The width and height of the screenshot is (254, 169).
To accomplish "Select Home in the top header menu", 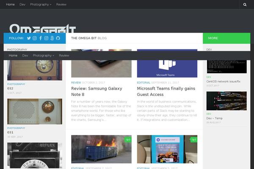I will point(10,5).
